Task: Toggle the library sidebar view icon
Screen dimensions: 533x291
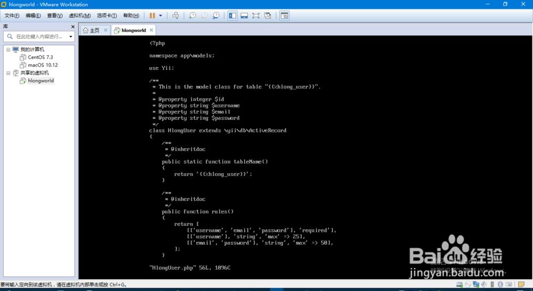Action: point(232,15)
